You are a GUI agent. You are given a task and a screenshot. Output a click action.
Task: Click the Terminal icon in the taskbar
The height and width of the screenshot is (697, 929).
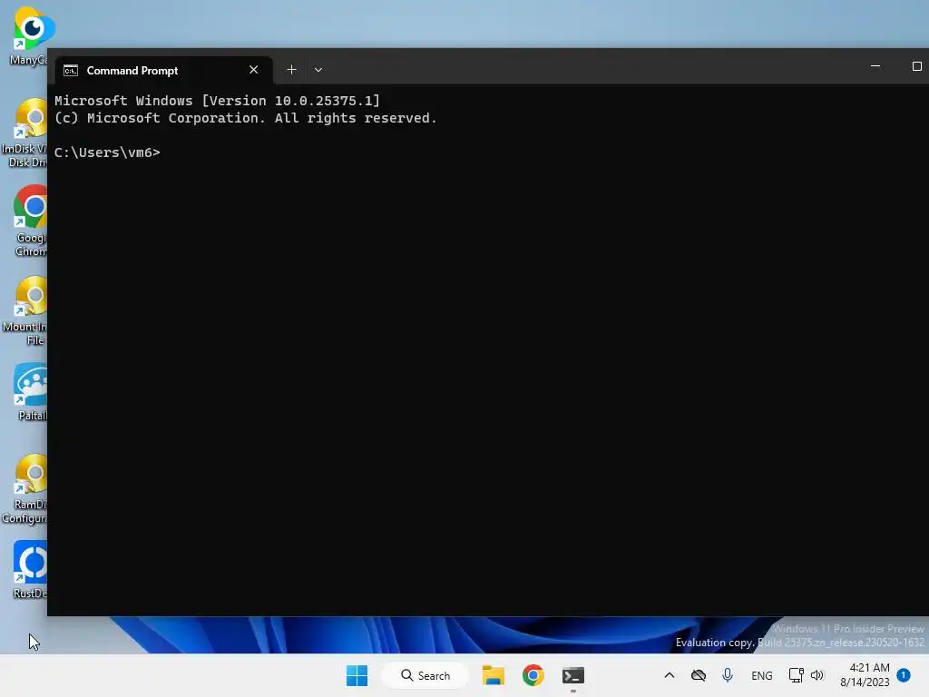tap(573, 675)
